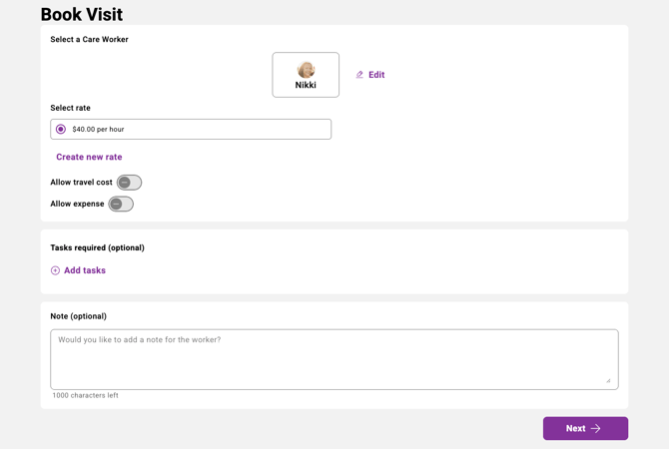Click the "Tasks required (optional)" heading
Screen dimensions: 669x449
[97, 247]
